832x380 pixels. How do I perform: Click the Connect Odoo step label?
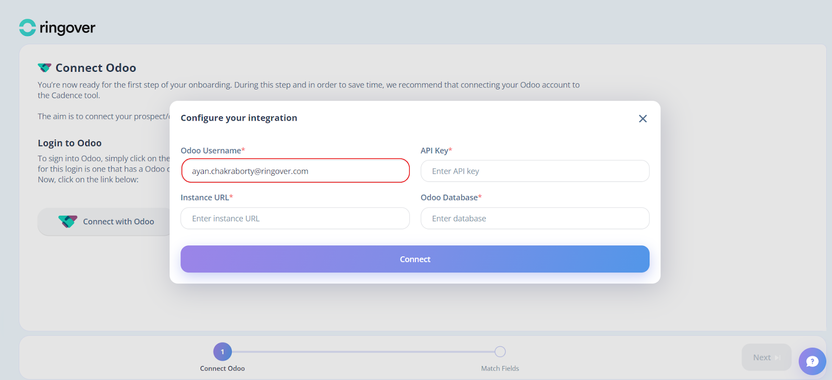(x=223, y=368)
